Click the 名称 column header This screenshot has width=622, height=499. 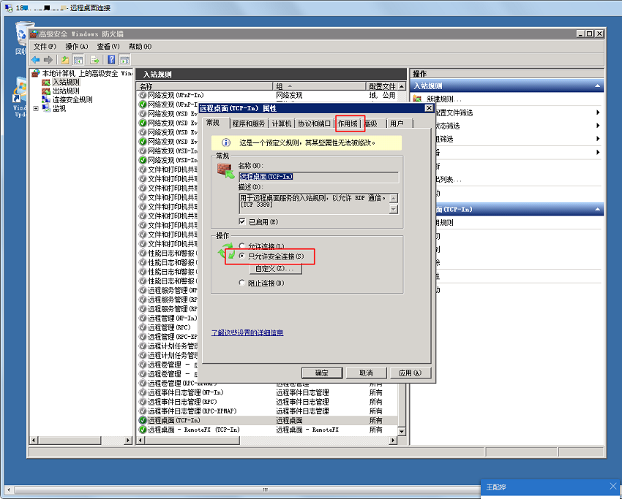tap(205, 86)
